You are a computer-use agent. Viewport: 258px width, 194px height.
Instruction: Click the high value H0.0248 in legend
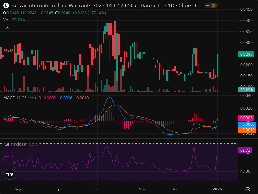pos(29,13)
